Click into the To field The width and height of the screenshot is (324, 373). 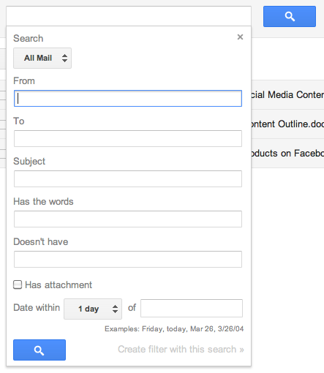(128, 138)
